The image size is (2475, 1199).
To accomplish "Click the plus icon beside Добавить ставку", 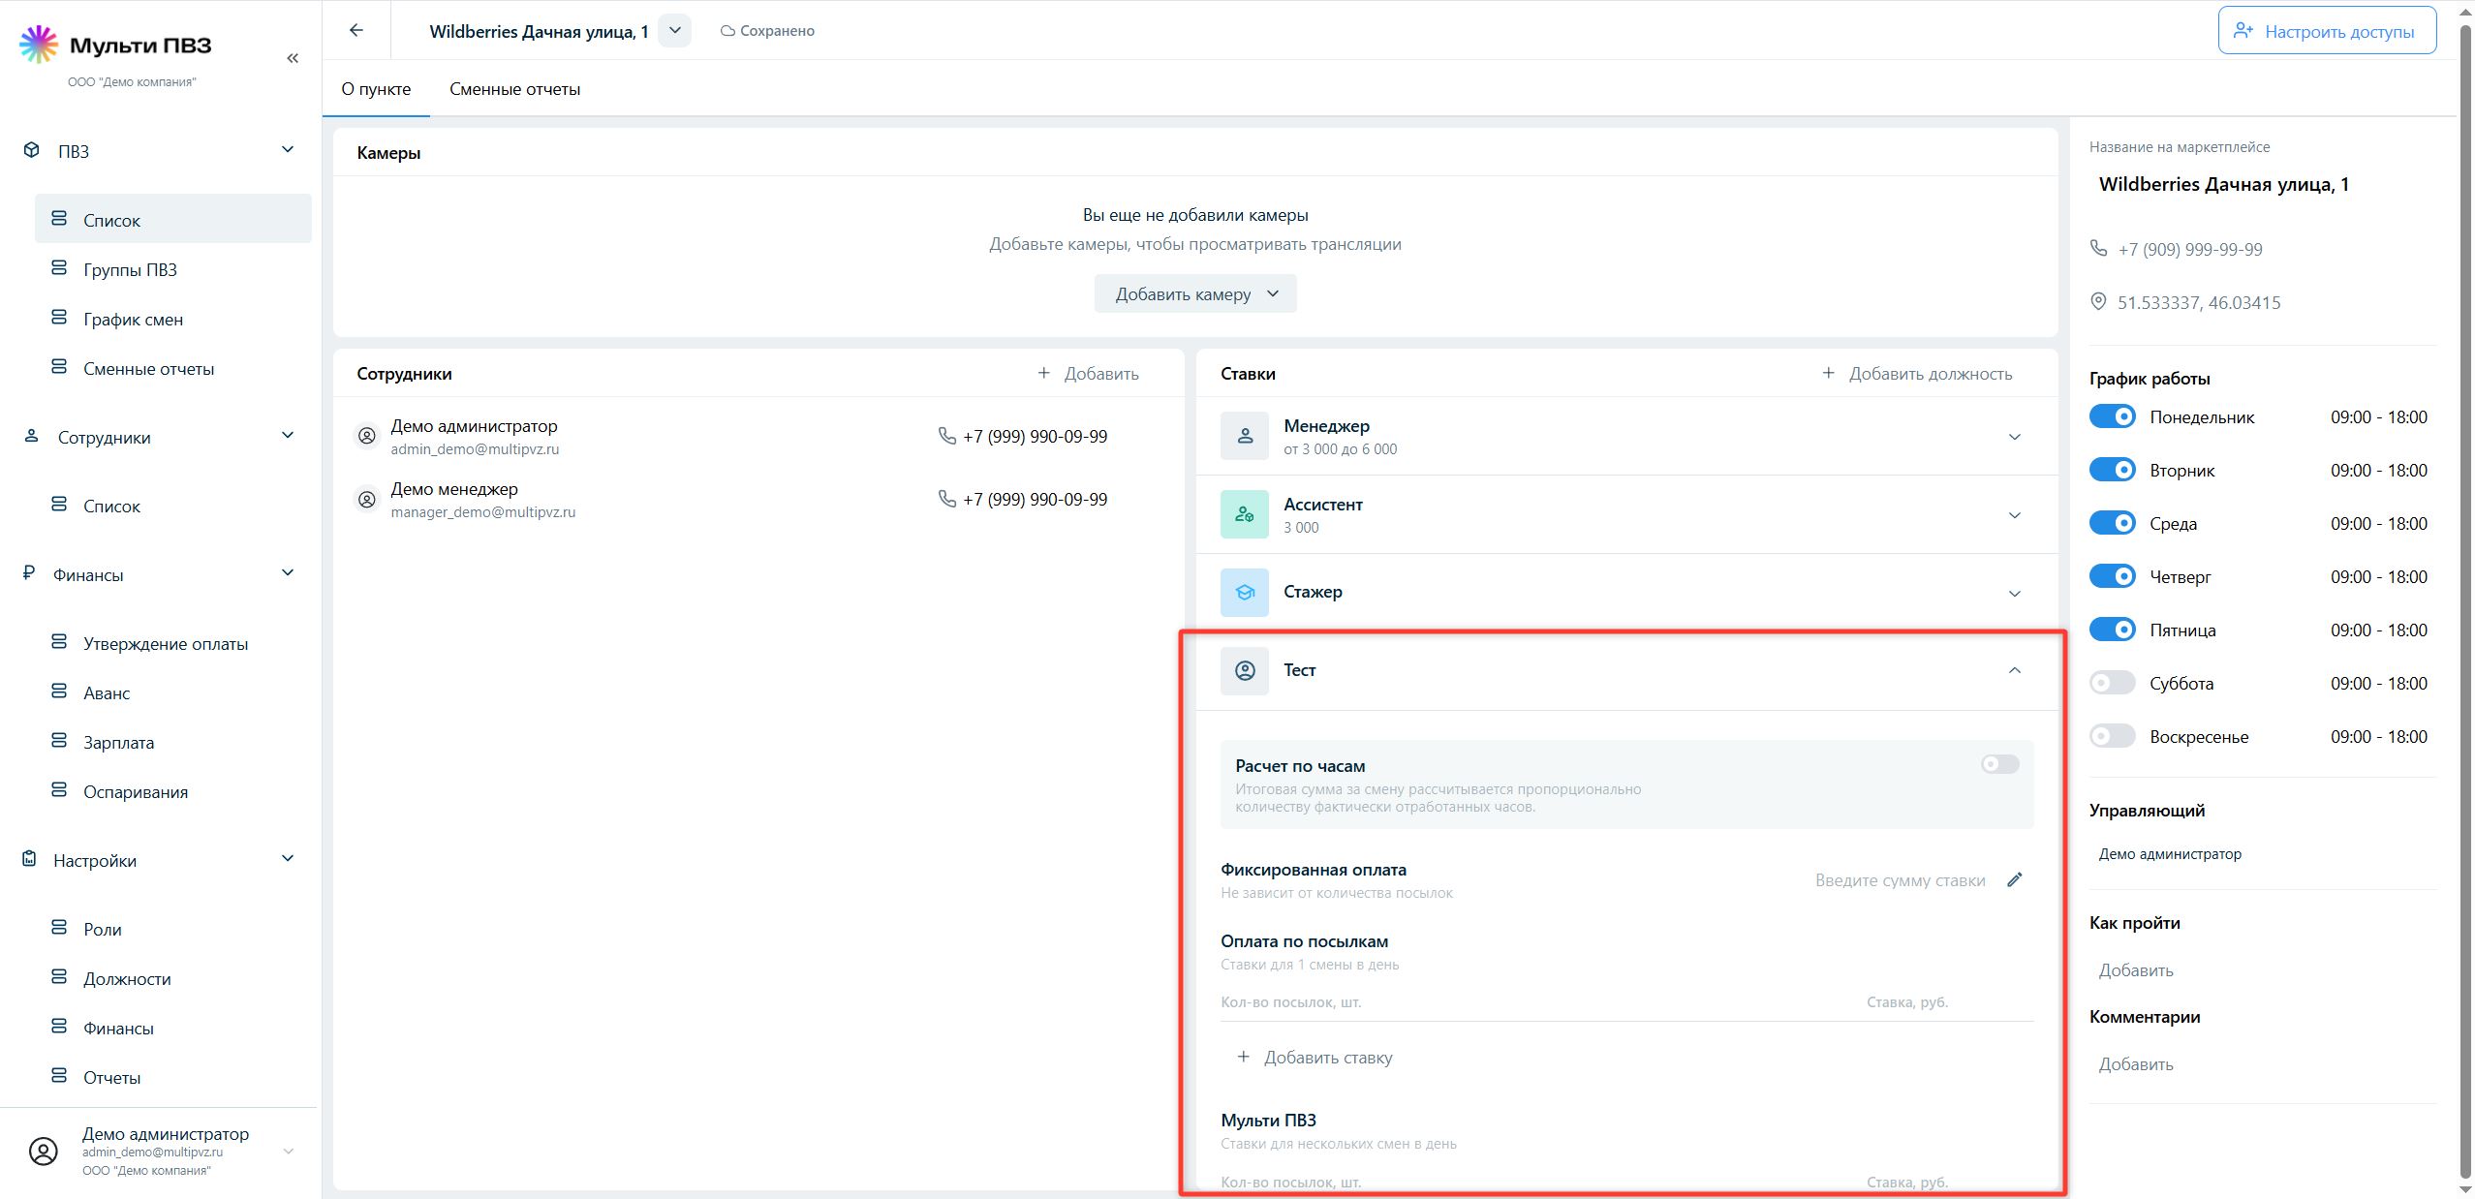I will (x=1243, y=1057).
